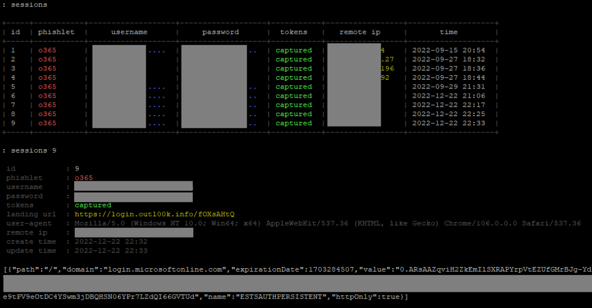Select timestamp 2022-09-27 18:36 in table
This screenshot has width=592, height=308.
click(x=448, y=69)
